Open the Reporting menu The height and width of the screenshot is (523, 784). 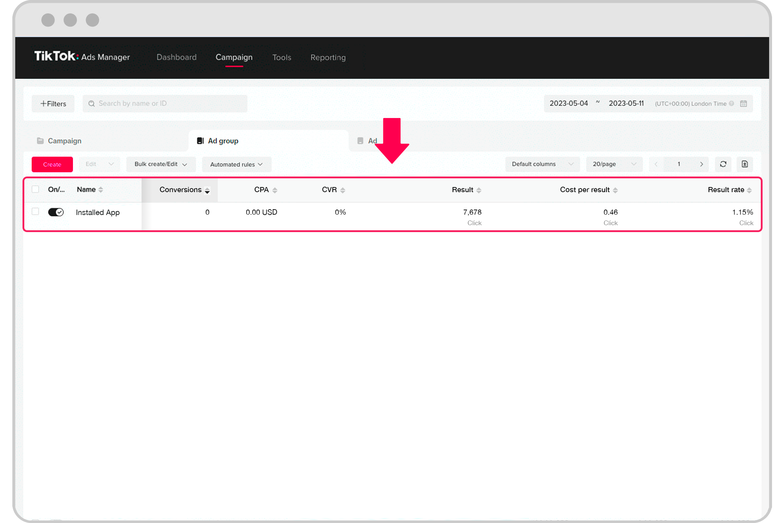point(328,57)
